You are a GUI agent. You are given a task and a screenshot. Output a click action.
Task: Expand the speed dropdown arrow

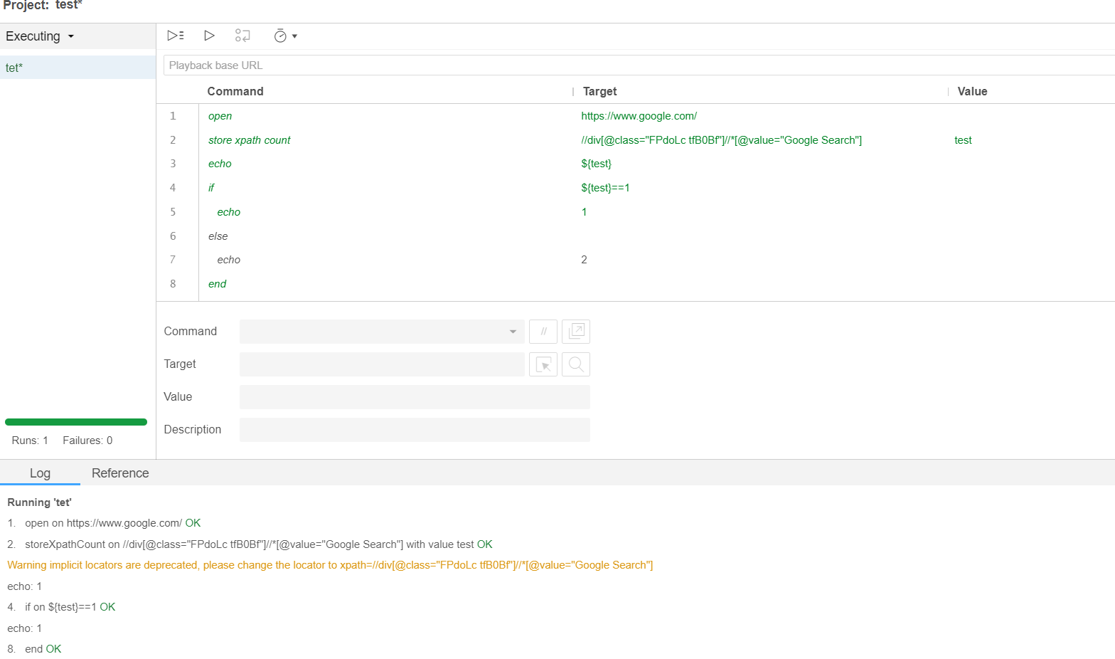[294, 36]
